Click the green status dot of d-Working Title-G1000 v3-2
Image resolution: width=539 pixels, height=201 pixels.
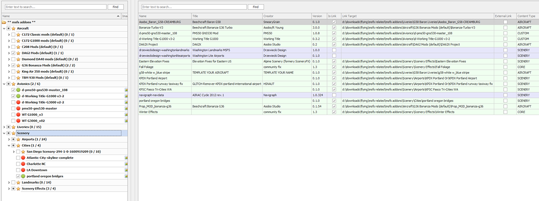point(18,96)
